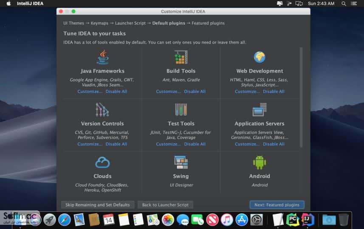Disable All Test Tools plugins

(x=195, y=144)
